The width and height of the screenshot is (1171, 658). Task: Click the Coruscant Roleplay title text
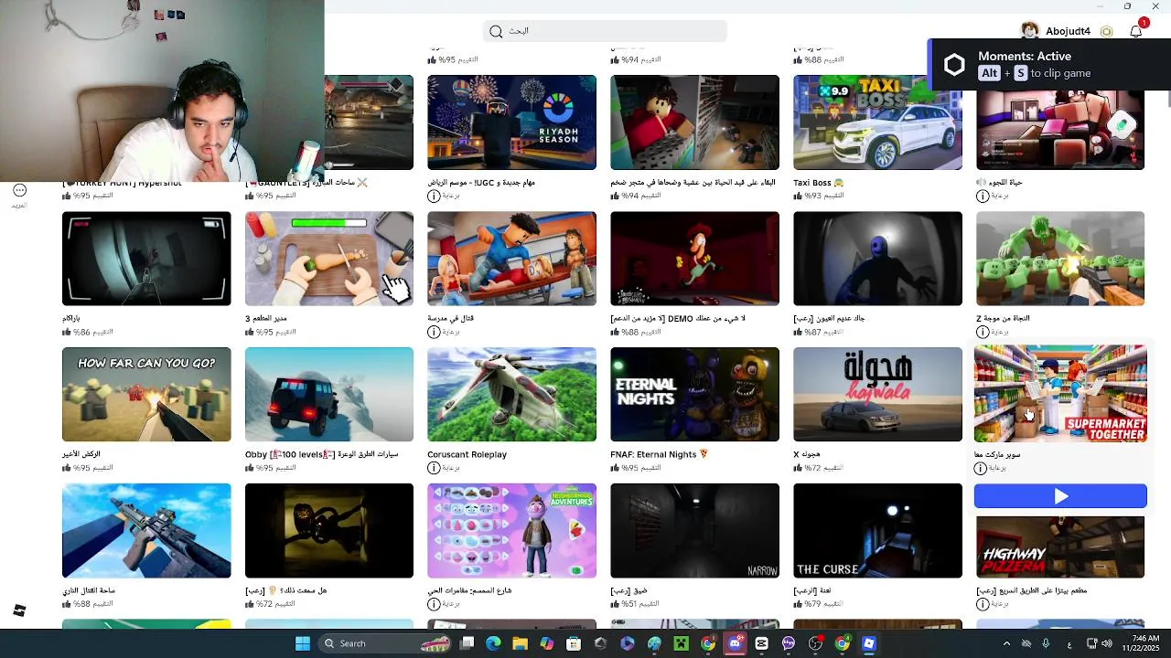point(467,454)
